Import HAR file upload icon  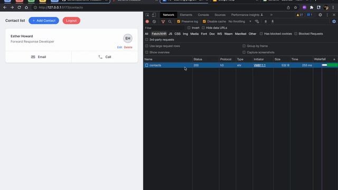[x=266, y=22]
